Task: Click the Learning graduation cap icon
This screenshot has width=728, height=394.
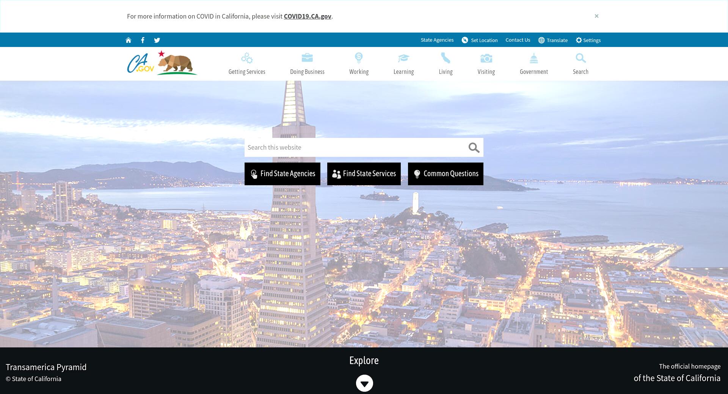Action: (403, 58)
